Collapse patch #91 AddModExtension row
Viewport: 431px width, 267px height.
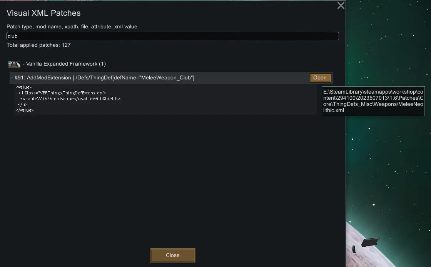tap(12, 78)
